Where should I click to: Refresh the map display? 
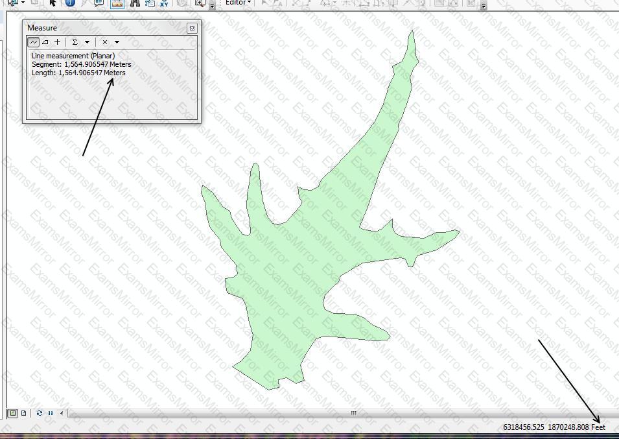click(x=40, y=413)
